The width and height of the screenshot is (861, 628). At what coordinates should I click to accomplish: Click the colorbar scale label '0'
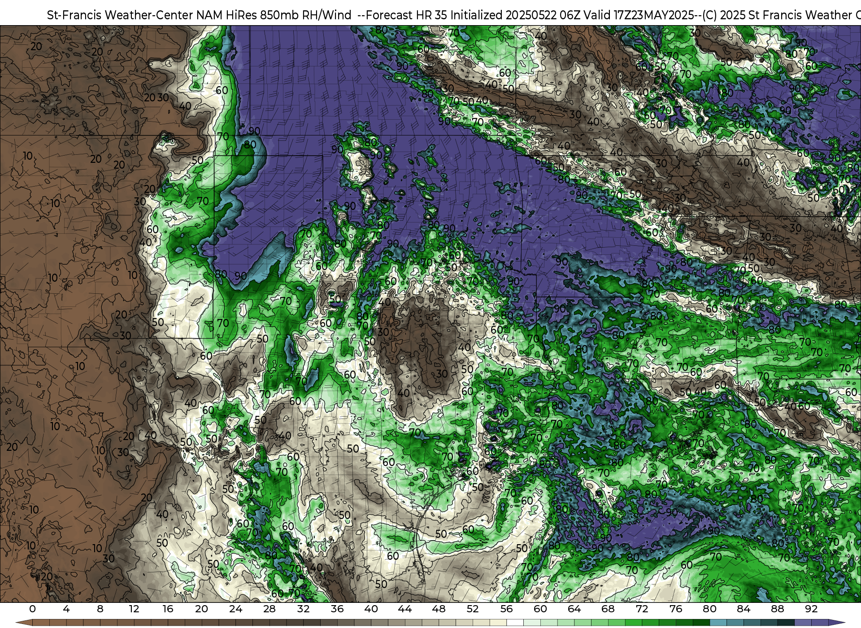click(32, 609)
